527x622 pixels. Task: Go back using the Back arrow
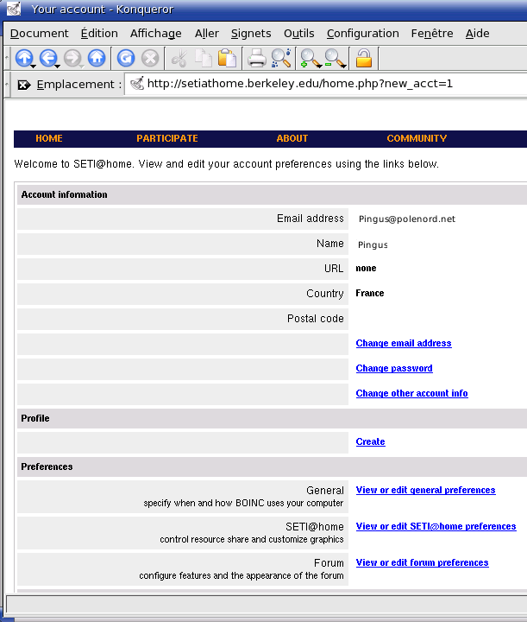pos(47,59)
